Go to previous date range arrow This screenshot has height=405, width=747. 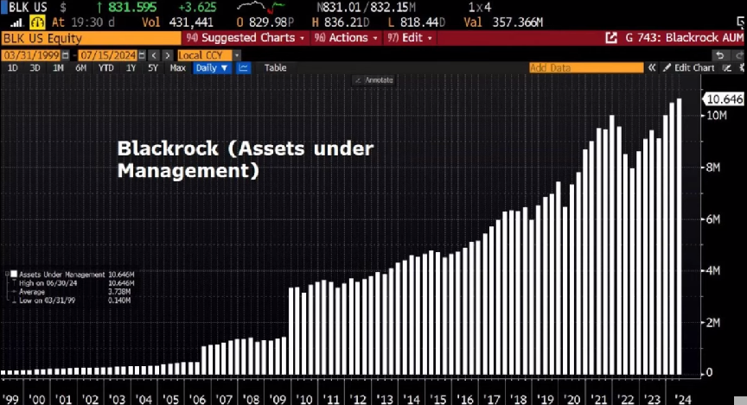[x=153, y=55]
